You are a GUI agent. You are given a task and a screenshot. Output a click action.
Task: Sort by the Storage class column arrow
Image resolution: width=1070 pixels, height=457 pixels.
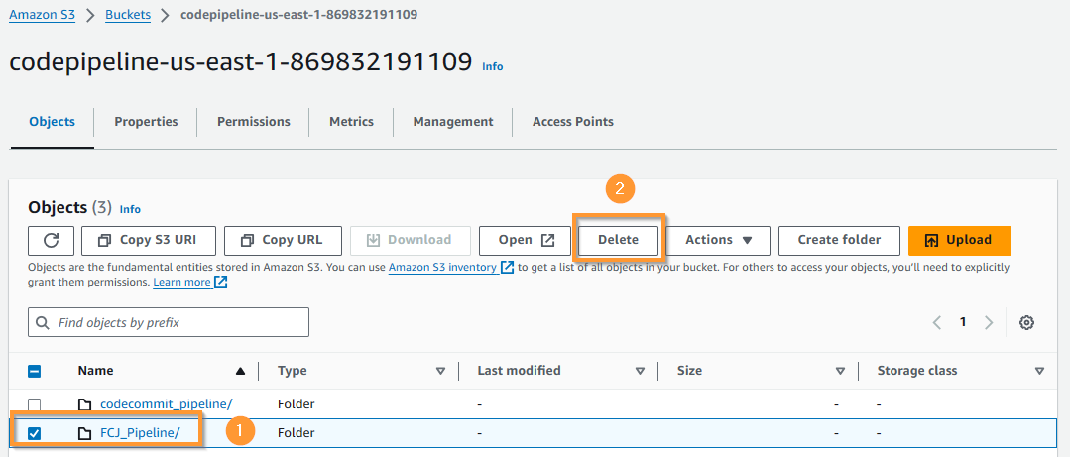(1039, 371)
